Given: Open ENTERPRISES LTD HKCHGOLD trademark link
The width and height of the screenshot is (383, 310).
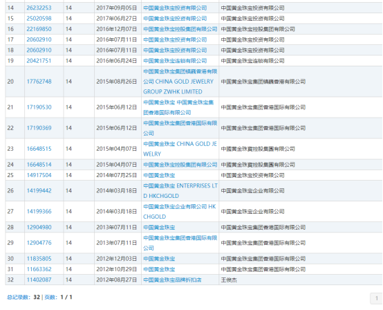Looking at the screenshot, I should pyautogui.click(x=180, y=191).
